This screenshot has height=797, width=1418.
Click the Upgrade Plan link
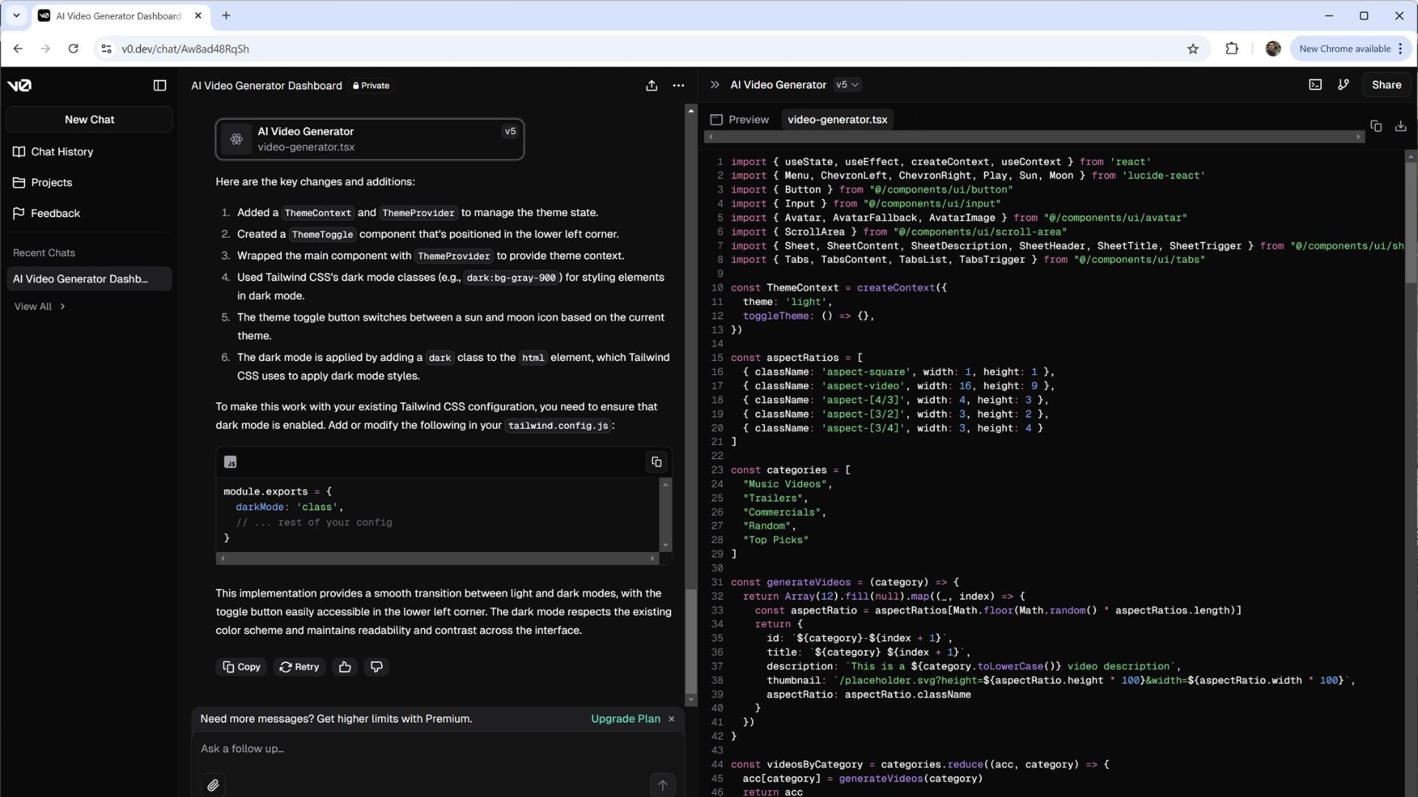pyautogui.click(x=625, y=719)
